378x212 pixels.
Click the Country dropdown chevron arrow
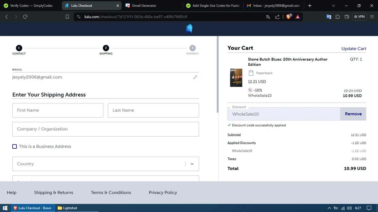[192, 164]
